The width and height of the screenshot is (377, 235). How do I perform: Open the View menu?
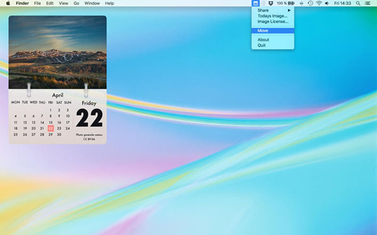point(63,3)
